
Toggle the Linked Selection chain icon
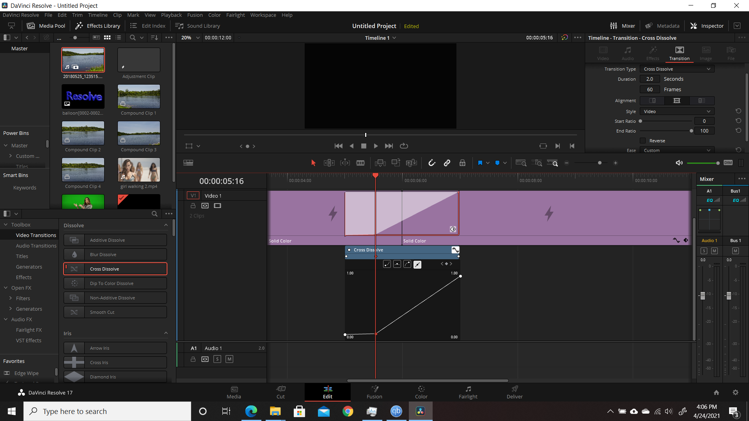447,163
